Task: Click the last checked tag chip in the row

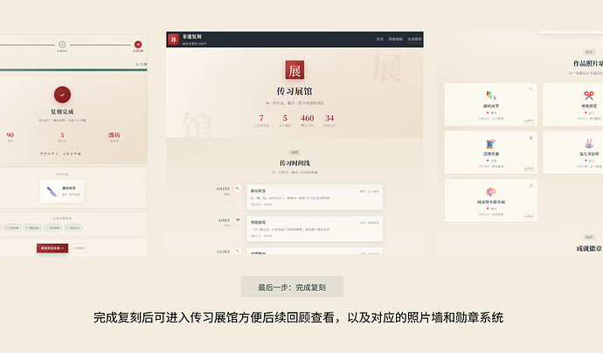Action: 73,228
